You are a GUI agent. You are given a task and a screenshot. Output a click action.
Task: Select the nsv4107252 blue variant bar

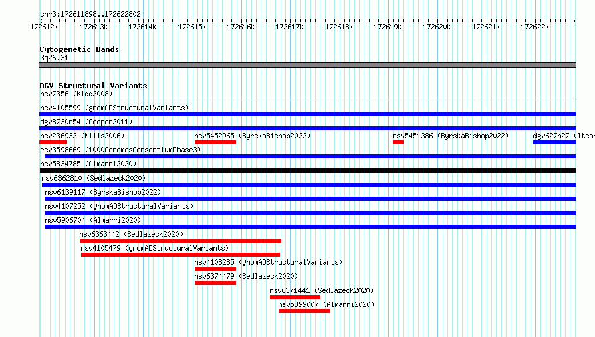point(311,213)
